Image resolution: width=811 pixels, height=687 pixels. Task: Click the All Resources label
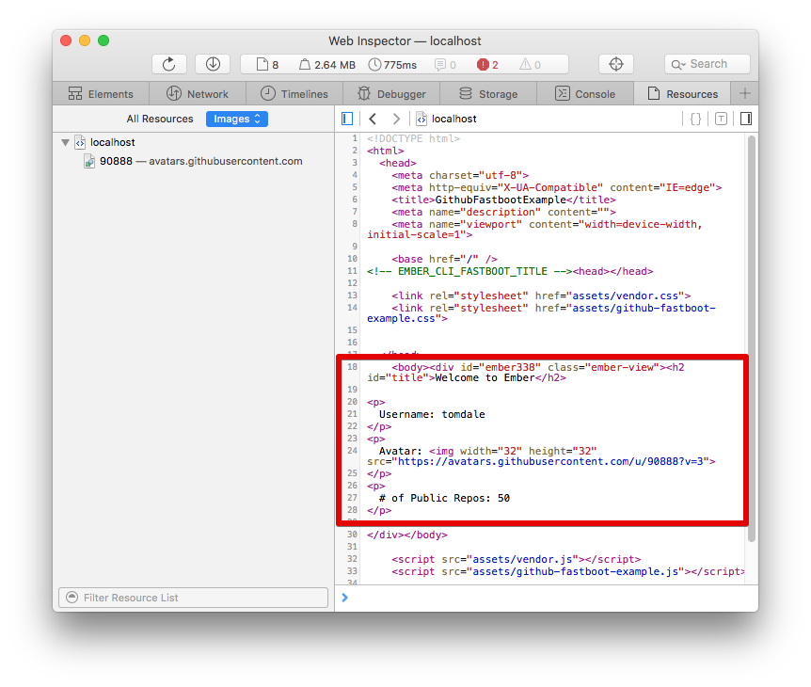(x=160, y=119)
